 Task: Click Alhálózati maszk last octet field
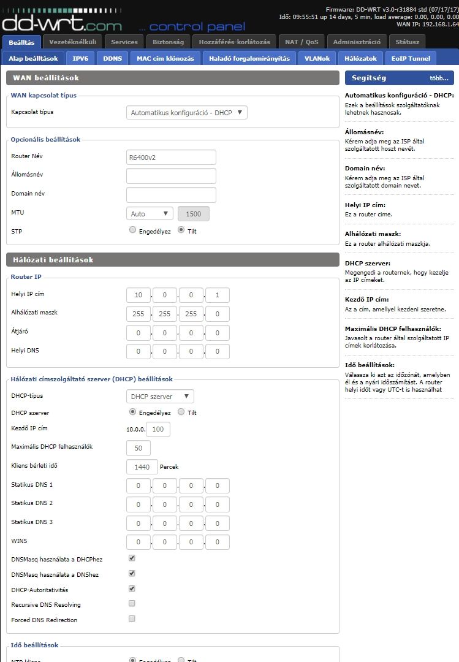(218, 314)
